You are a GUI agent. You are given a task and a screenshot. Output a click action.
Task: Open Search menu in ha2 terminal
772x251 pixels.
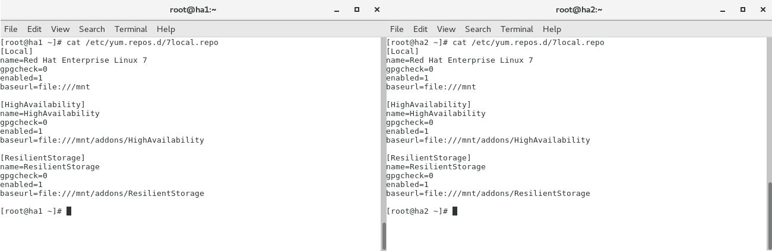coord(478,29)
